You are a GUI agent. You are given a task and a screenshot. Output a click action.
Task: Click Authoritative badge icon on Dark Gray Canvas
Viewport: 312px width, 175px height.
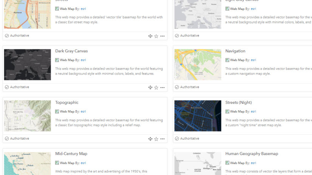click(7, 87)
